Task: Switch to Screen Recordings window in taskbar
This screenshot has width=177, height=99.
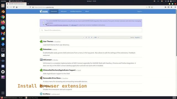Action: click(x=37, y=98)
